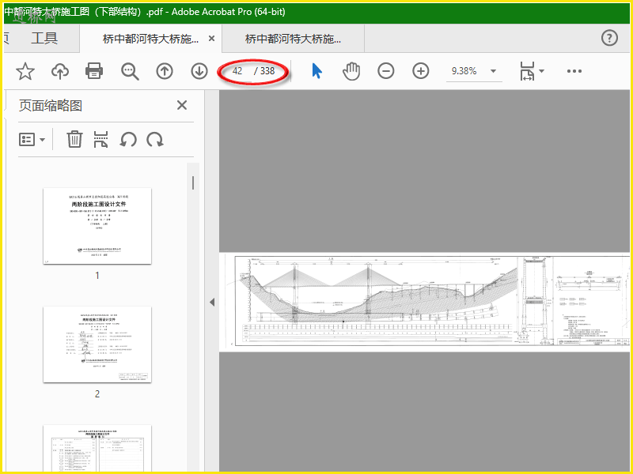Open the more tools ellipsis menu
The image size is (633, 474).
click(574, 71)
